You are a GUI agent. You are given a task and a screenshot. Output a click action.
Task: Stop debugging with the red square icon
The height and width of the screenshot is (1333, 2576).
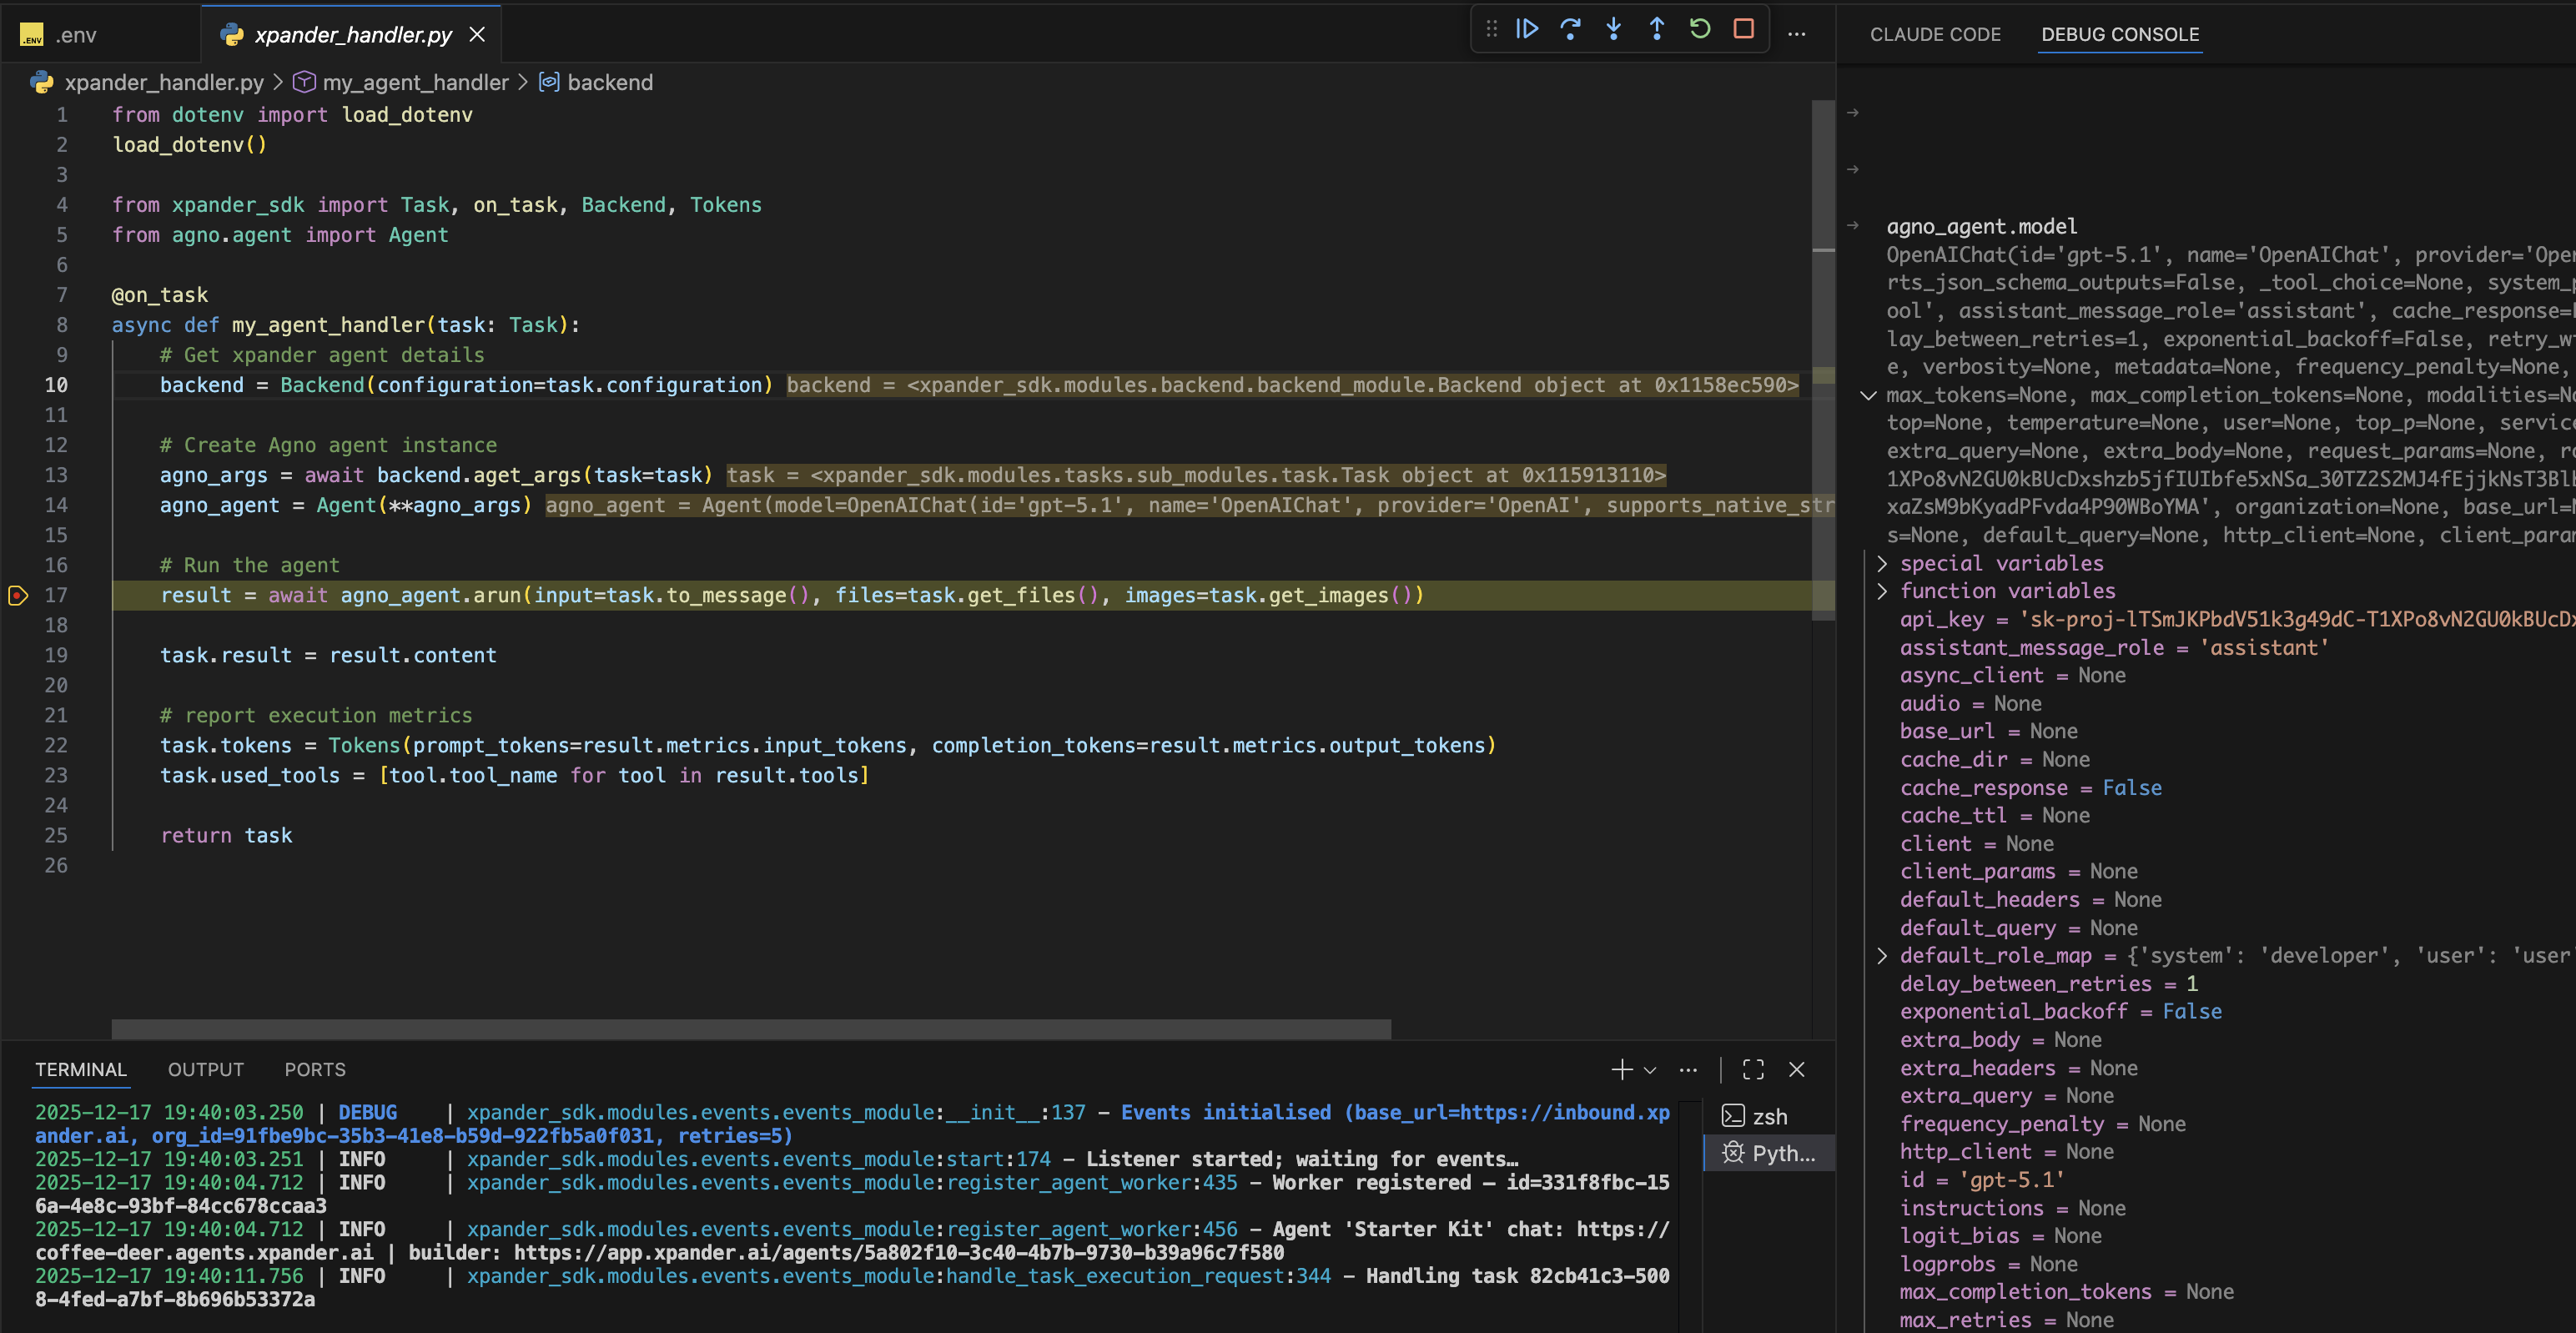[x=1743, y=29]
